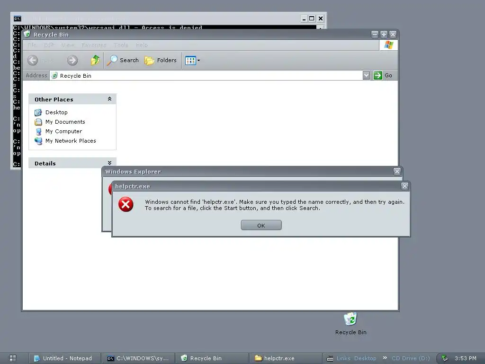Switch to helpctr.exe taskbar button
485x364 pixels.
coord(285,358)
